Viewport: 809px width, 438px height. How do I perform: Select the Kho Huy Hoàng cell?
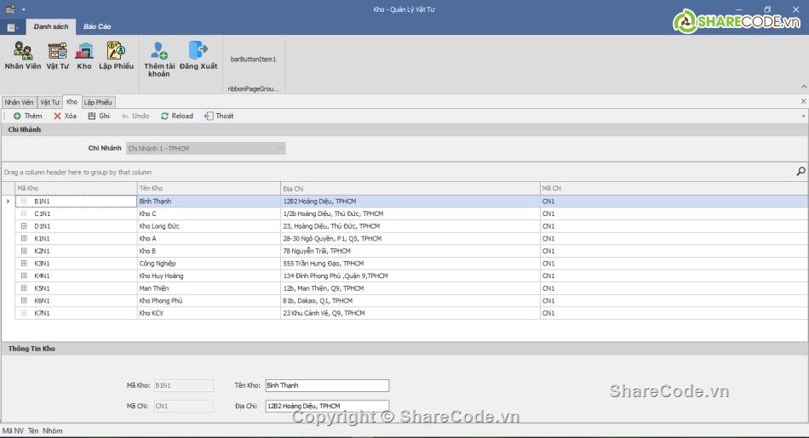click(209, 276)
